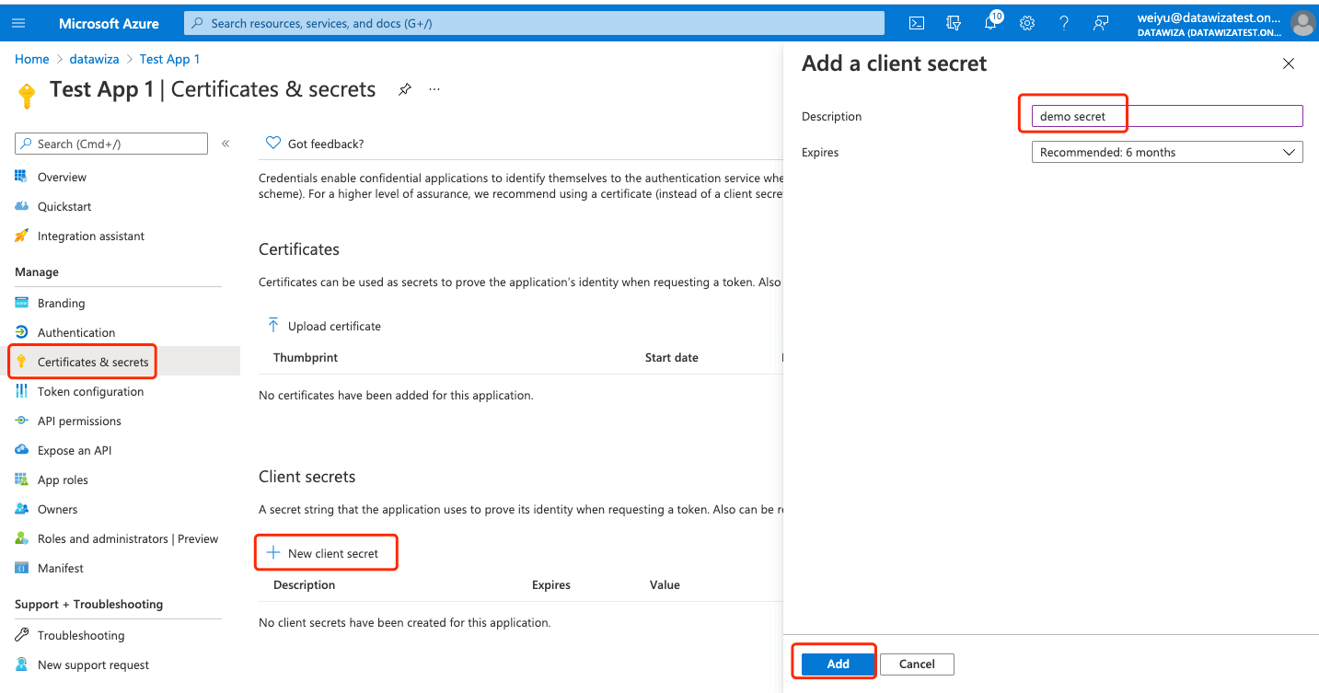This screenshot has height=693, width=1319.
Task: Focus the sidebar Search (Cmd+/) box
Action: tap(111, 144)
